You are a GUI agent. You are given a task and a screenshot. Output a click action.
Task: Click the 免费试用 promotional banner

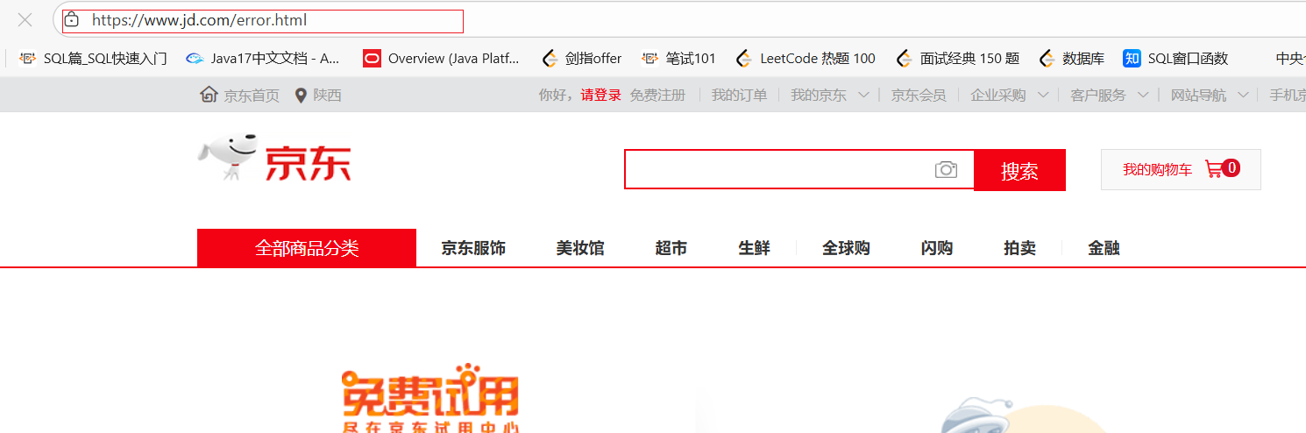(429, 399)
